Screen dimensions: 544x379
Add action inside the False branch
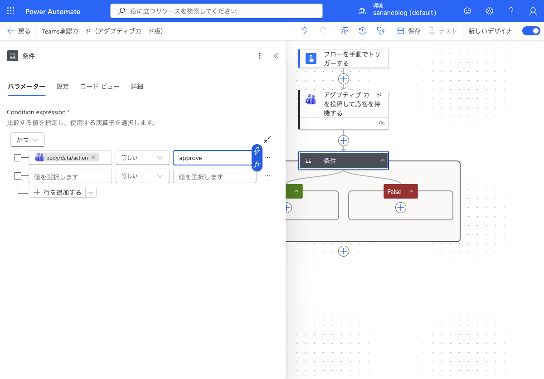pyautogui.click(x=401, y=208)
